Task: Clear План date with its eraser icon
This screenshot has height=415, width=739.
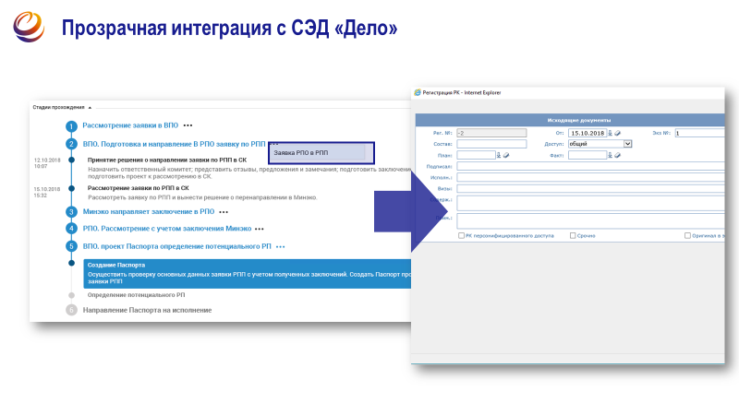Action: coord(506,155)
